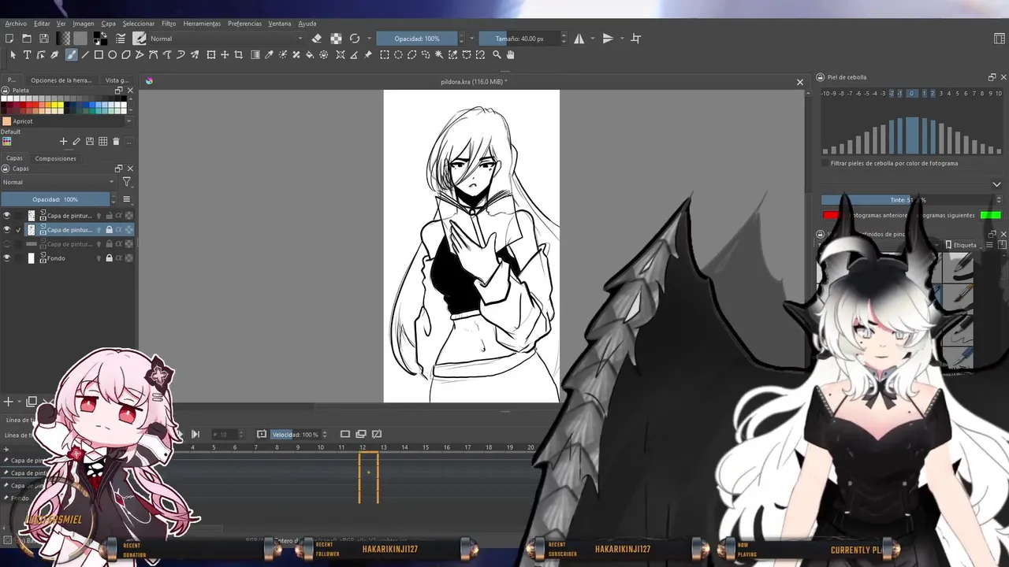Select the Contiguous Selection magic wand
The image size is (1009, 567).
(x=440, y=54)
